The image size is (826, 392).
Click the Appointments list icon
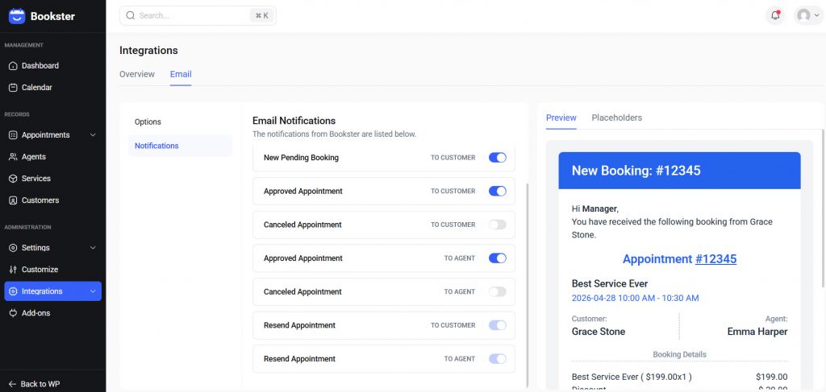pyautogui.click(x=13, y=135)
